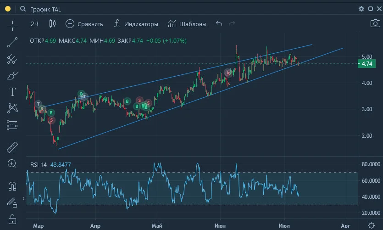Viewport: 383px width, 230px height.
Task: Click the S sell marker near March low
Action: coord(51,120)
